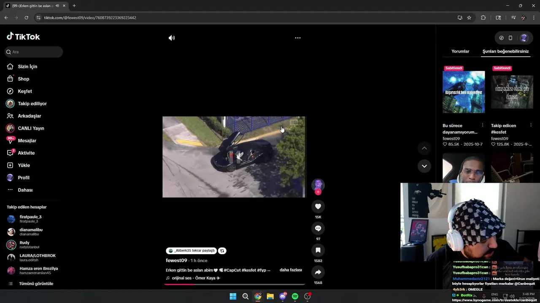Focus the 'Ara' search field
Screen dimensions: 540x303
[x=34, y=52]
